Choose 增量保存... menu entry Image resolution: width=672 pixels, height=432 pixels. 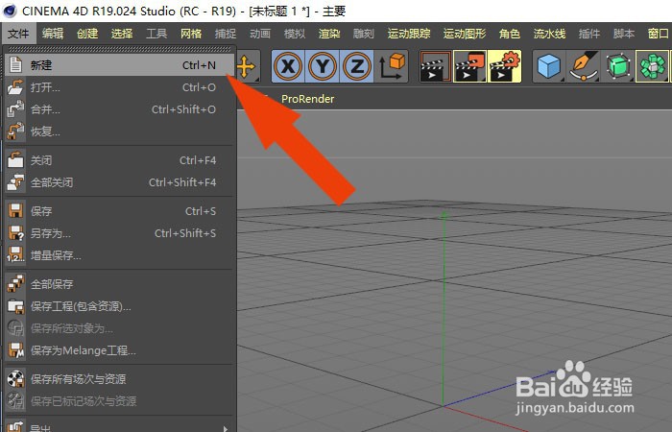coord(120,255)
